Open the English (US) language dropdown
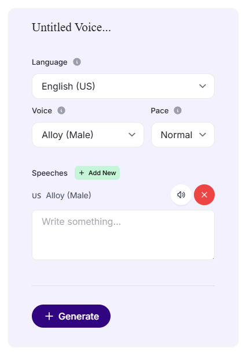 click(123, 86)
